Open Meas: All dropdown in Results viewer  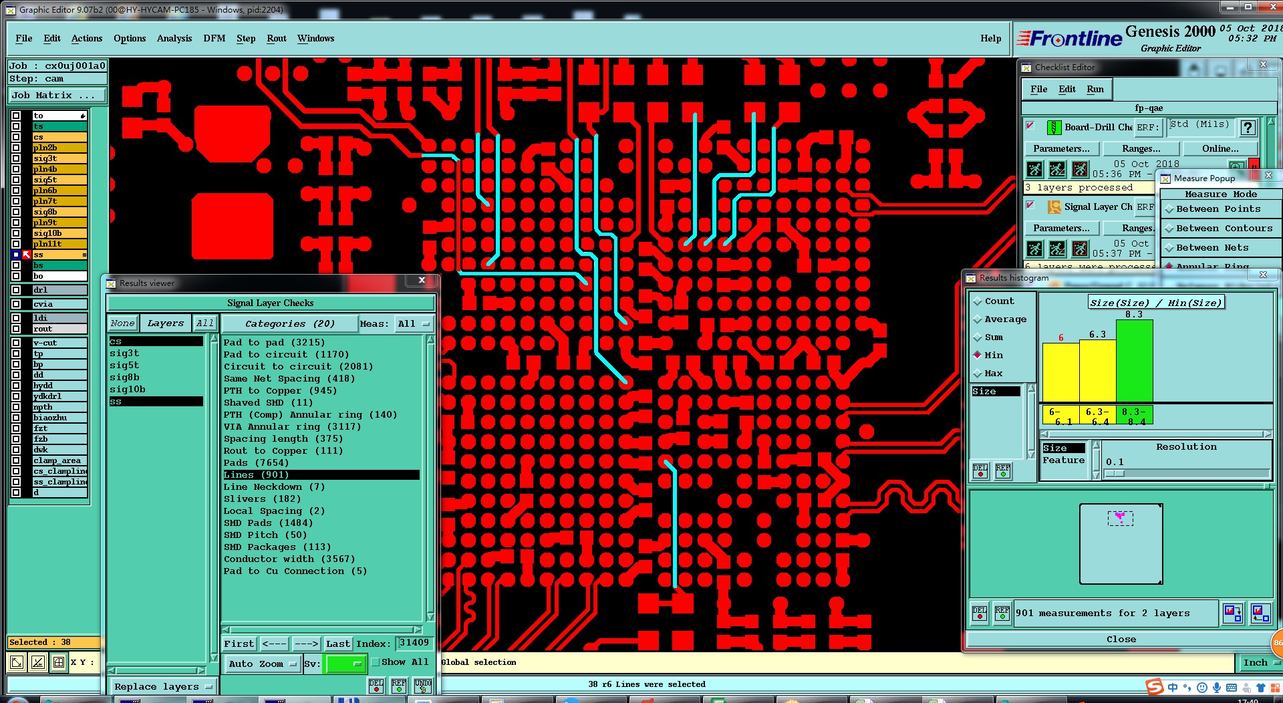(x=414, y=324)
